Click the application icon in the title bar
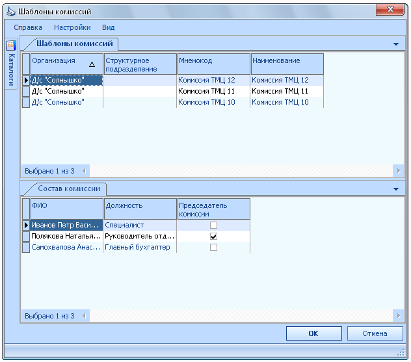Screen dimensions: 411x362 point(11,12)
